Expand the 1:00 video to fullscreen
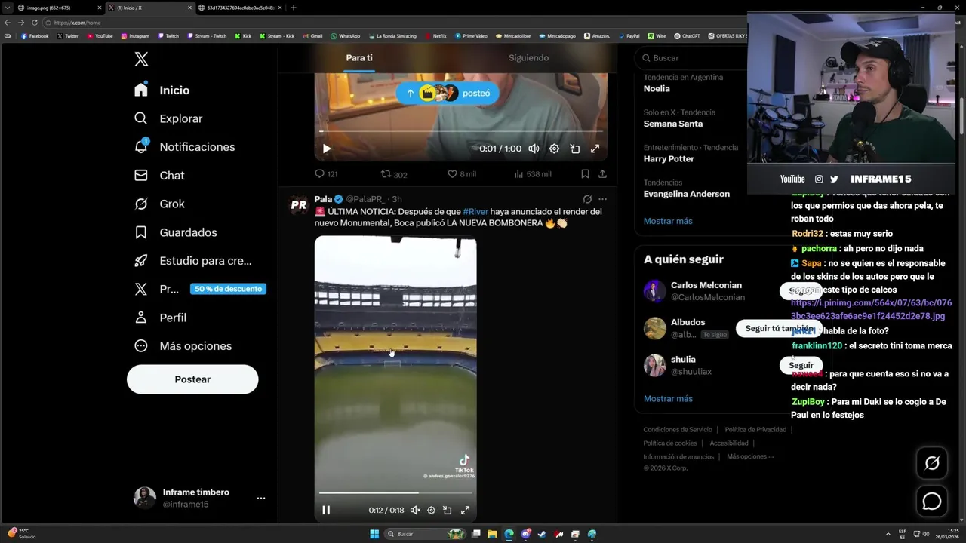Image resolution: width=966 pixels, height=543 pixels. [x=595, y=149]
